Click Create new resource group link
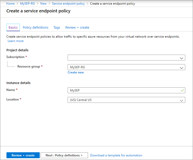193x160 pixels. point(76,72)
